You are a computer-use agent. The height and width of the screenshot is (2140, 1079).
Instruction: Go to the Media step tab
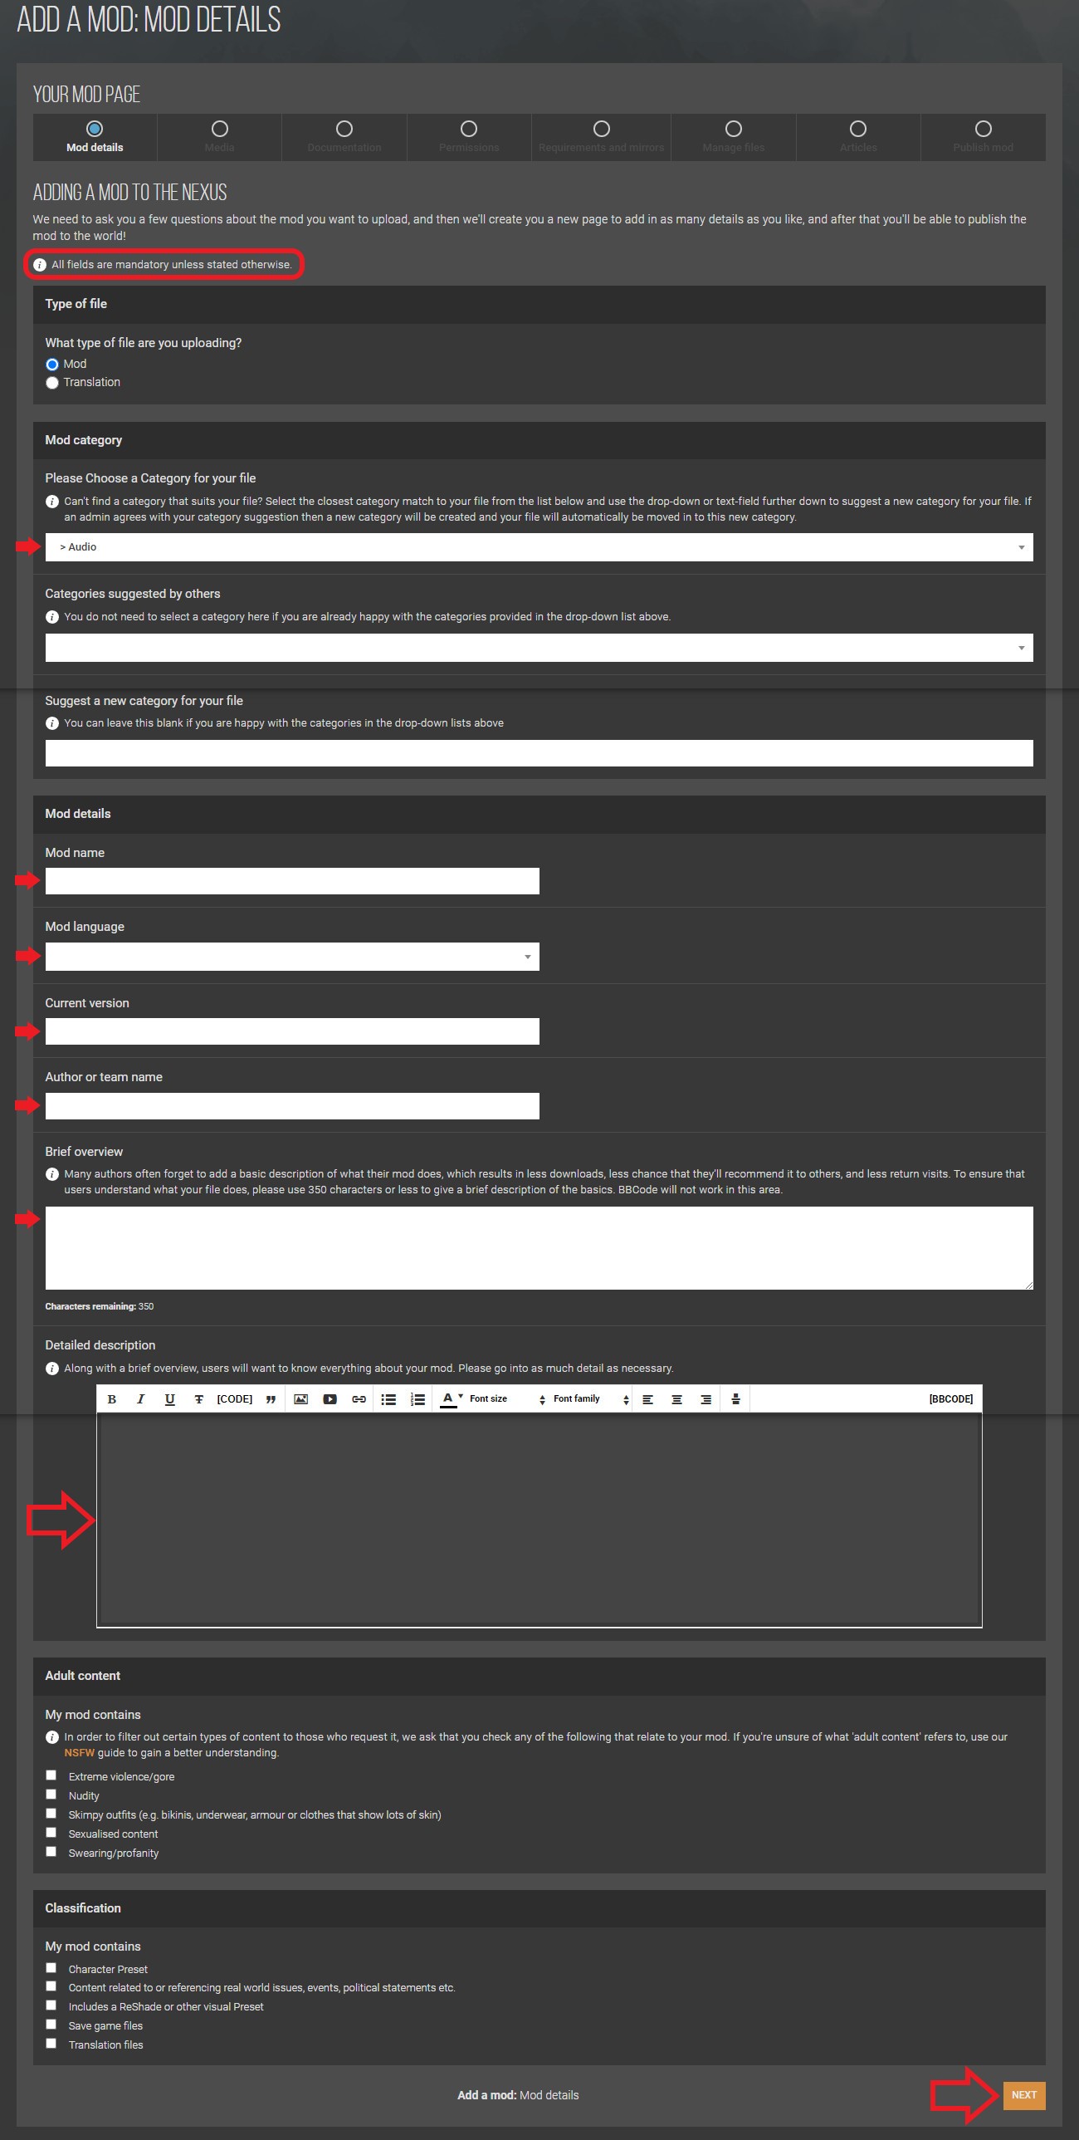point(219,137)
